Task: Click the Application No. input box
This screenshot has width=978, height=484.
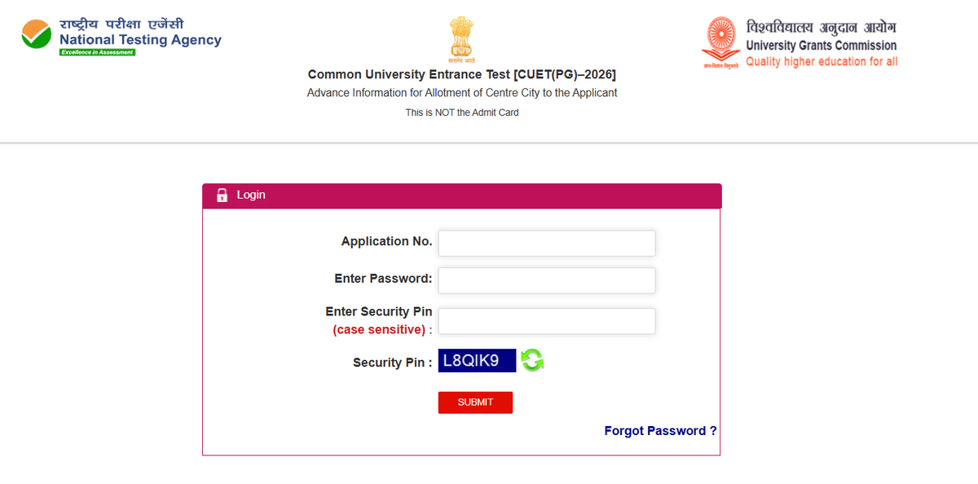Action: [x=546, y=243]
